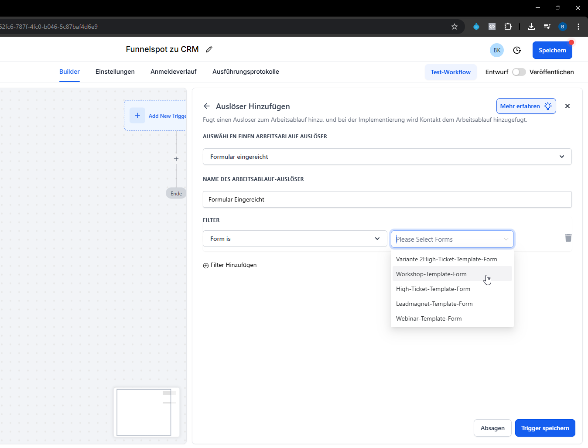Image resolution: width=588 pixels, height=448 pixels.
Task: Click the Test-Workflow button
Action: click(451, 72)
